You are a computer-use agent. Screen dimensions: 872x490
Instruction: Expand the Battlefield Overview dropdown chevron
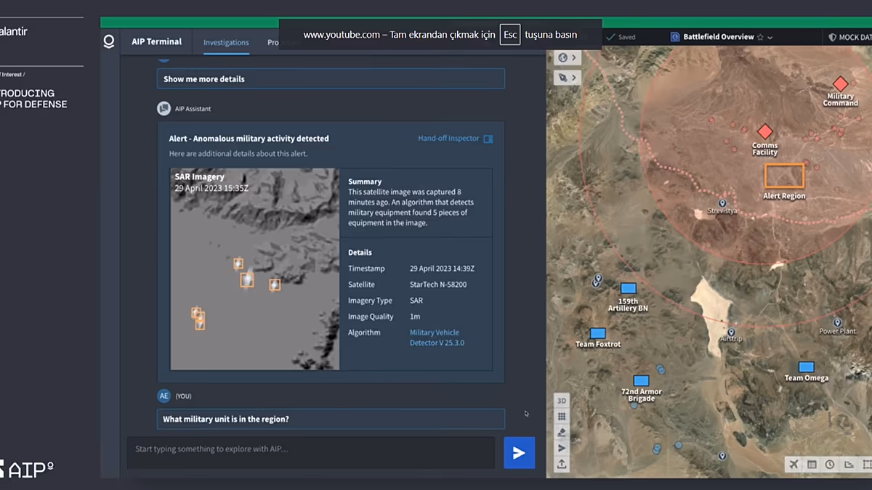pyautogui.click(x=770, y=37)
